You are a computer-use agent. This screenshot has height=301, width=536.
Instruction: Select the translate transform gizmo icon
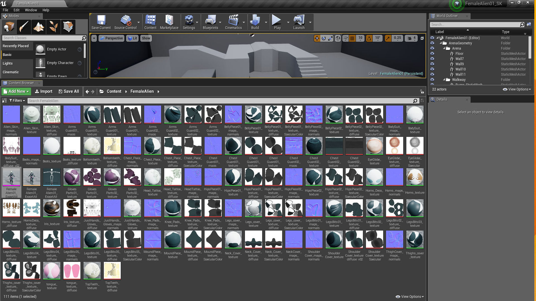(317, 38)
